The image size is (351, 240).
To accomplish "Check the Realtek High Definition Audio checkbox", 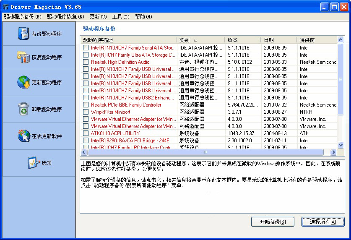I will click(x=86, y=62).
